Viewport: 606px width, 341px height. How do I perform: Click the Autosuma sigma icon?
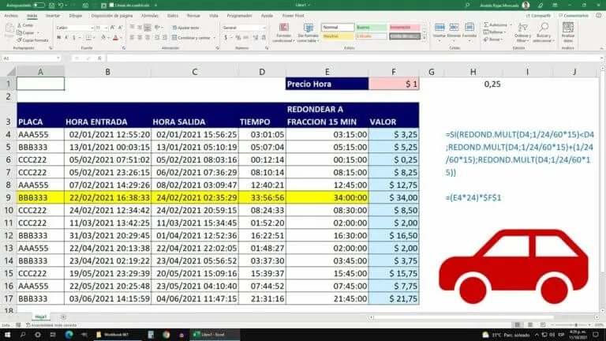point(486,24)
